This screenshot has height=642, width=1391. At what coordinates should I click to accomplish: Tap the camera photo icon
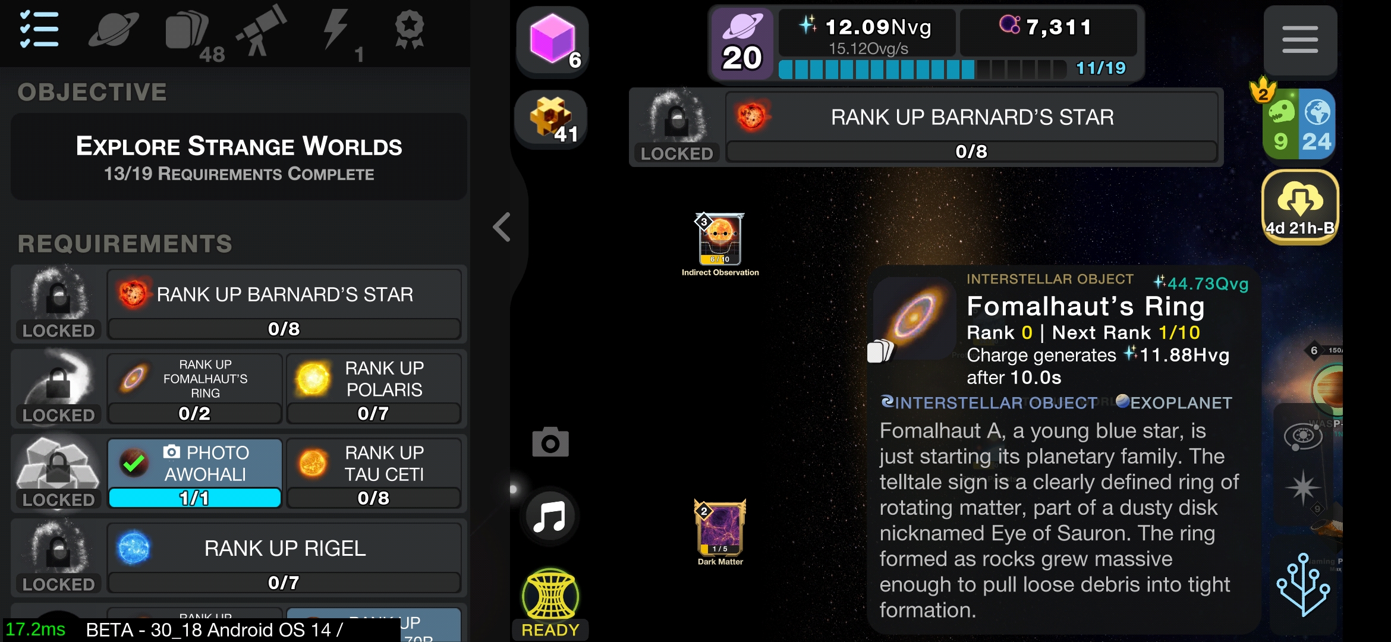pos(550,442)
